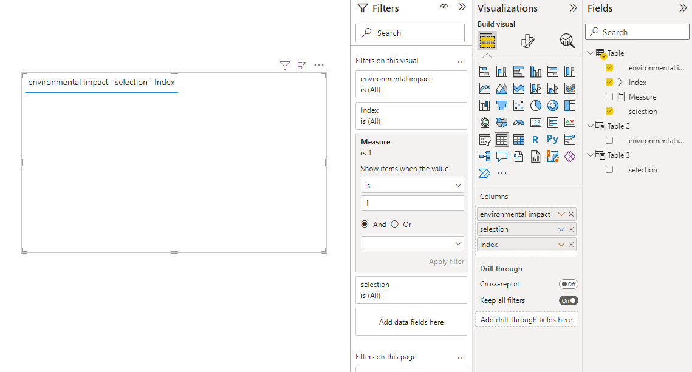The width and height of the screenshot is (692, 372).
Task: Select the Stacked bar chart visual
Action: 485,72
